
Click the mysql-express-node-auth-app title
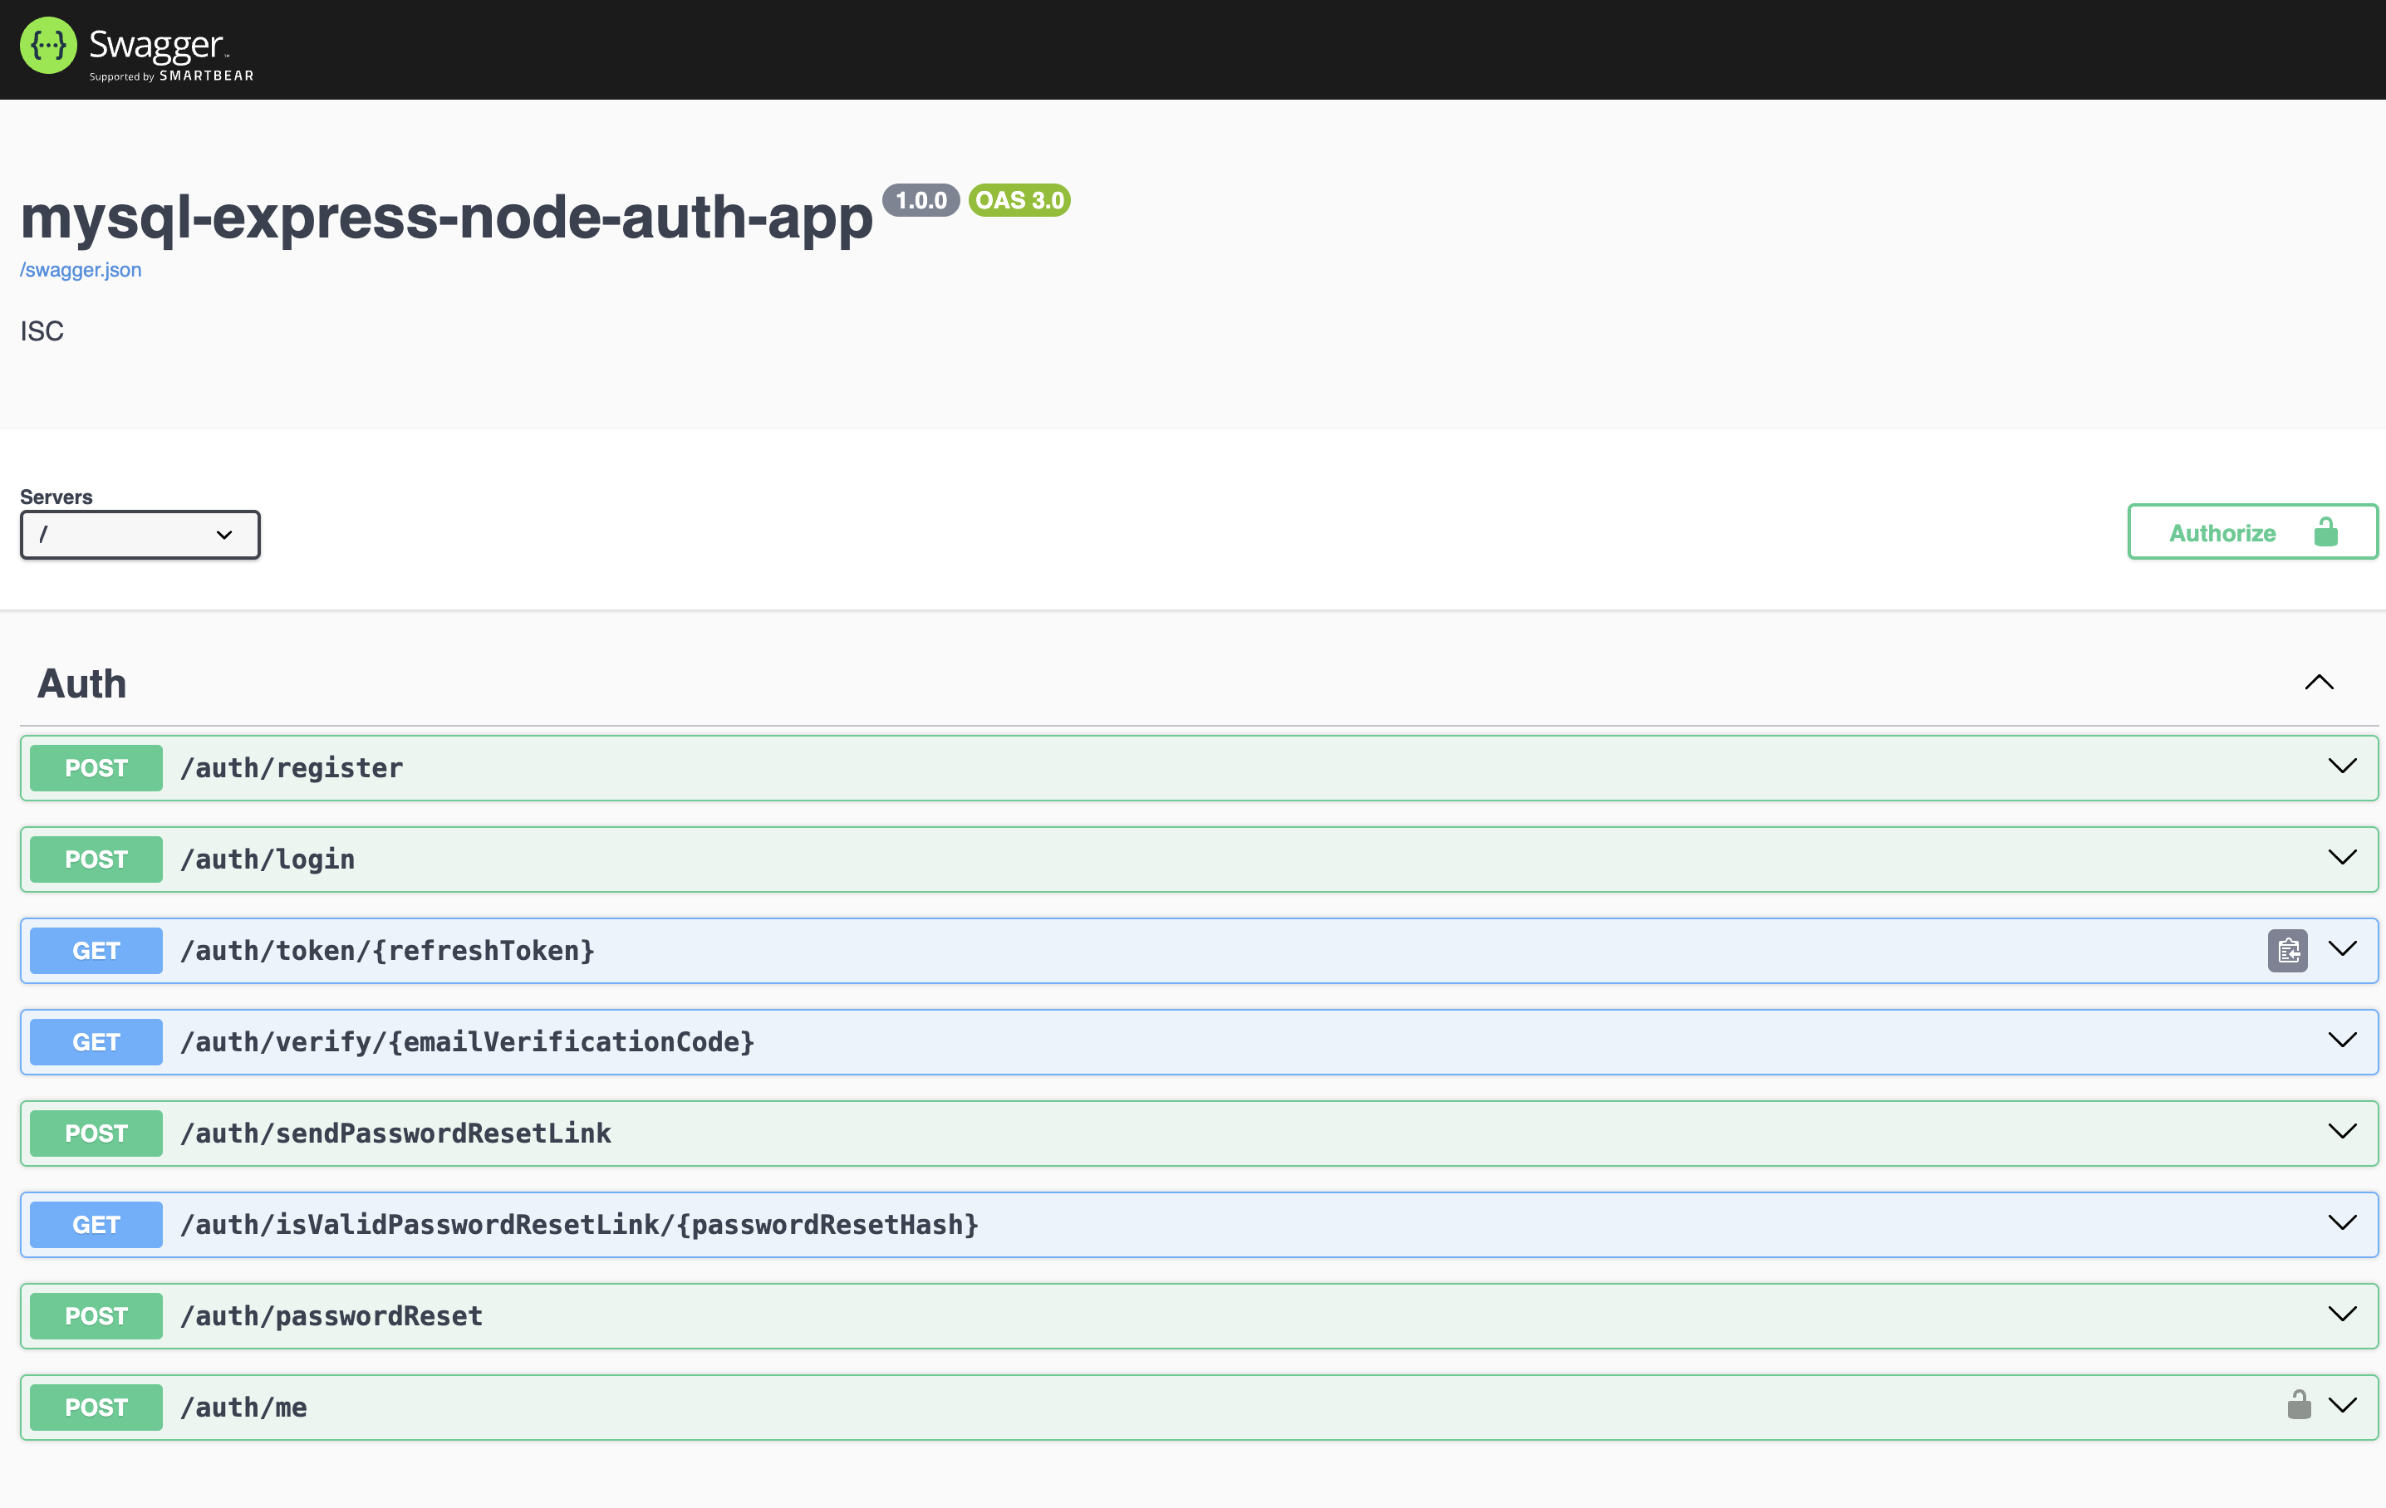tap(446, 217)
